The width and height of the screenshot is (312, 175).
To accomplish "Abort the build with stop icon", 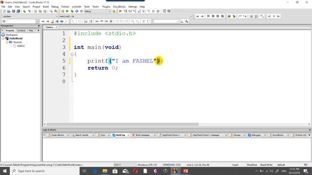I will click(x=81, y=11).
